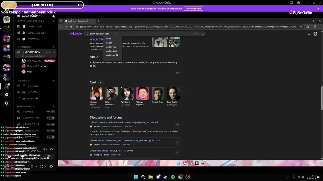Open Mamoru Miyano cast thumbnail
323x181 pixels.
(96, 94)
